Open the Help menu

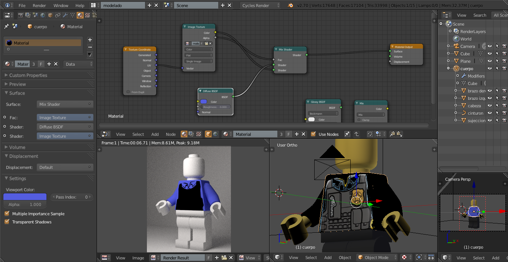tap(80, 6)
